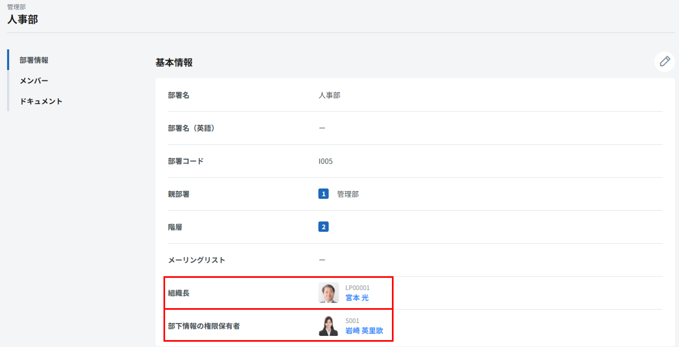Click the 人事部 page title
The image size is (679, 347).
pos(22,20)
